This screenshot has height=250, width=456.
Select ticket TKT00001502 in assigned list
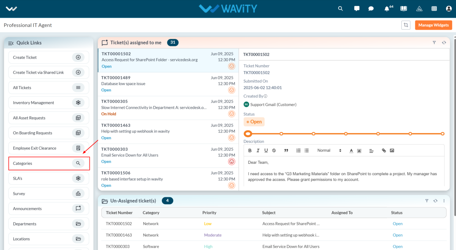point(168,60)
